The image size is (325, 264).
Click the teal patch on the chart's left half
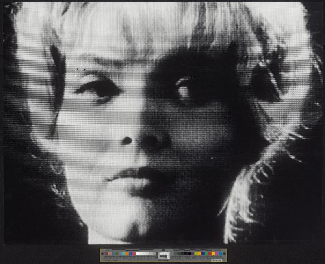(x=123, y=253)
